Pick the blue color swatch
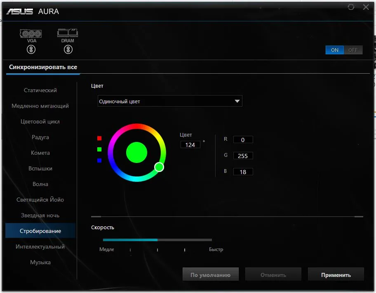The height and width of the screenshot is (293, 376). point(99,160)
